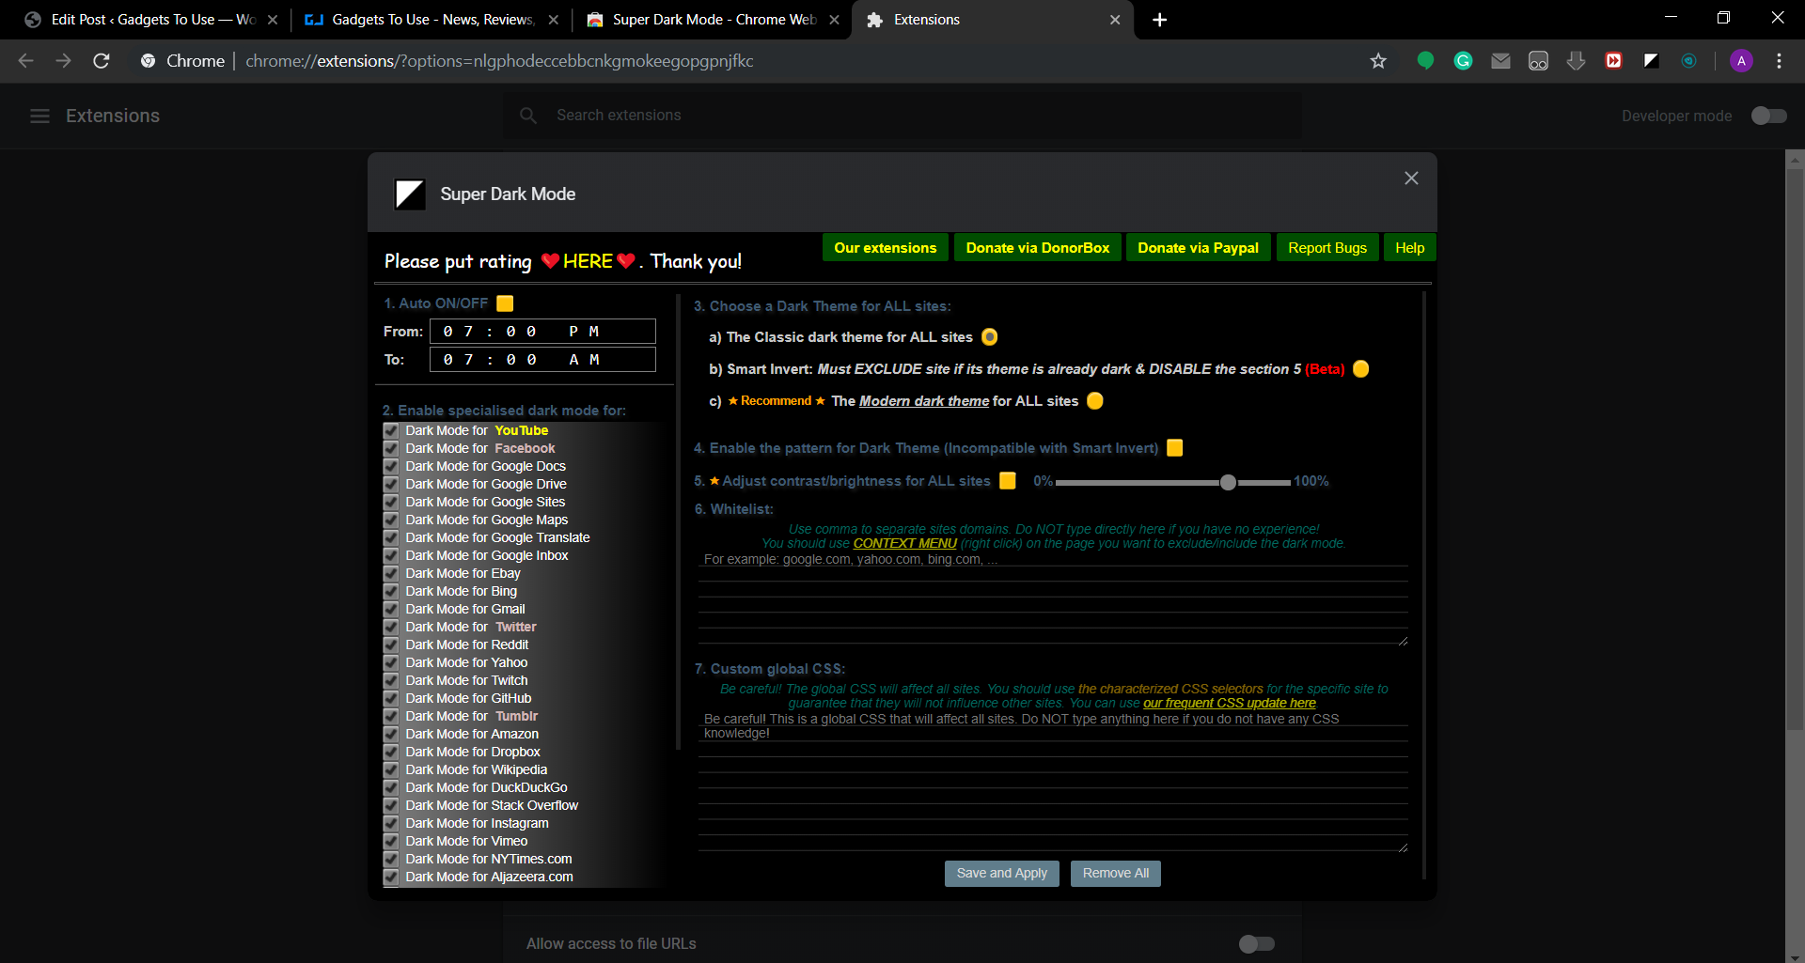Click the Chrome site info icon
The width and height of the screenshot is (1805, 963).
point(148,61)
